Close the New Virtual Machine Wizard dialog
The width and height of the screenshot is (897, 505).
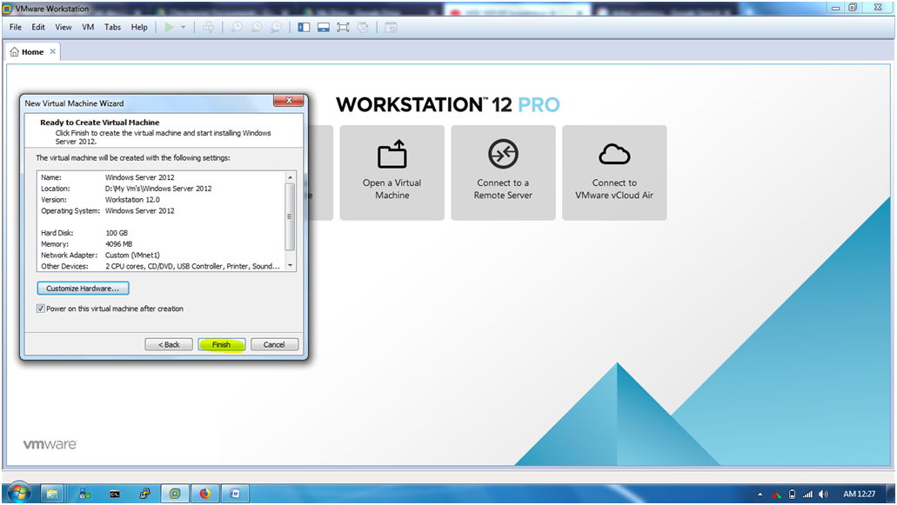click(x=288, y=101)
